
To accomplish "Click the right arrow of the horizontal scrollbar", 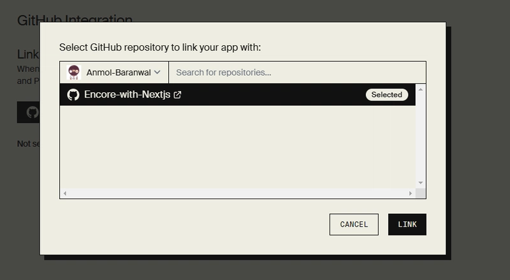I will 411,193.
